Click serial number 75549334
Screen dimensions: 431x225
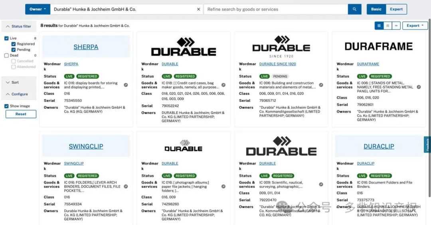pos(73,204)
